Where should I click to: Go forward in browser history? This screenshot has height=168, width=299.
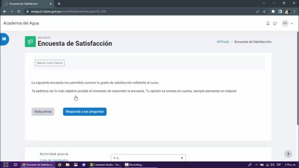pos(12,11)
